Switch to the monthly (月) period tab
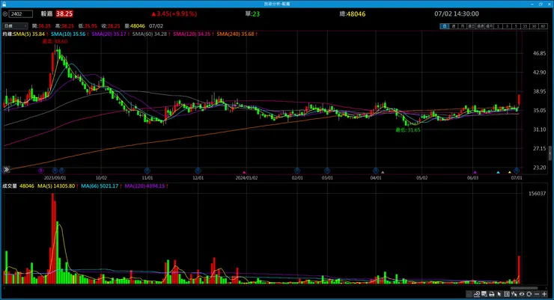554x300 pixels. tap(462, 26)
